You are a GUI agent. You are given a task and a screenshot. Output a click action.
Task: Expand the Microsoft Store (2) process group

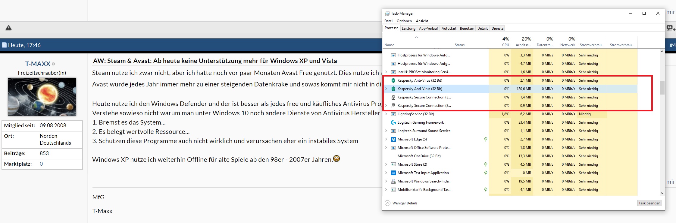[386, 164]
